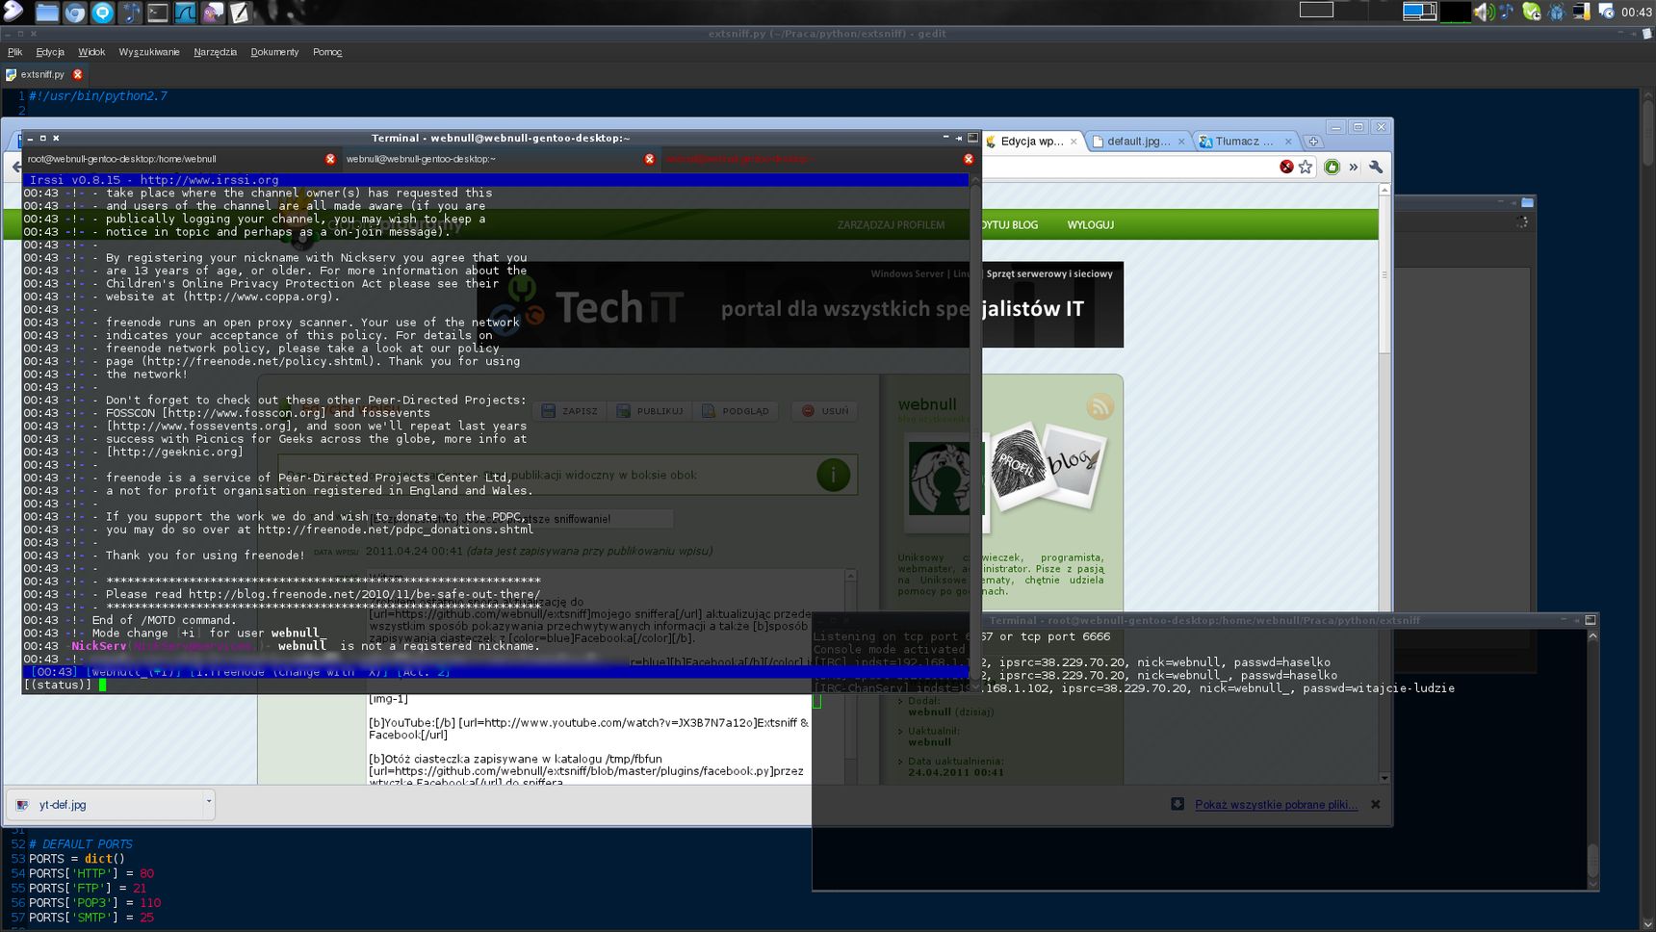Open the Dokumenty menu in gedit
The height and width of the screenshot is (932, 1656).
[274, 52]
